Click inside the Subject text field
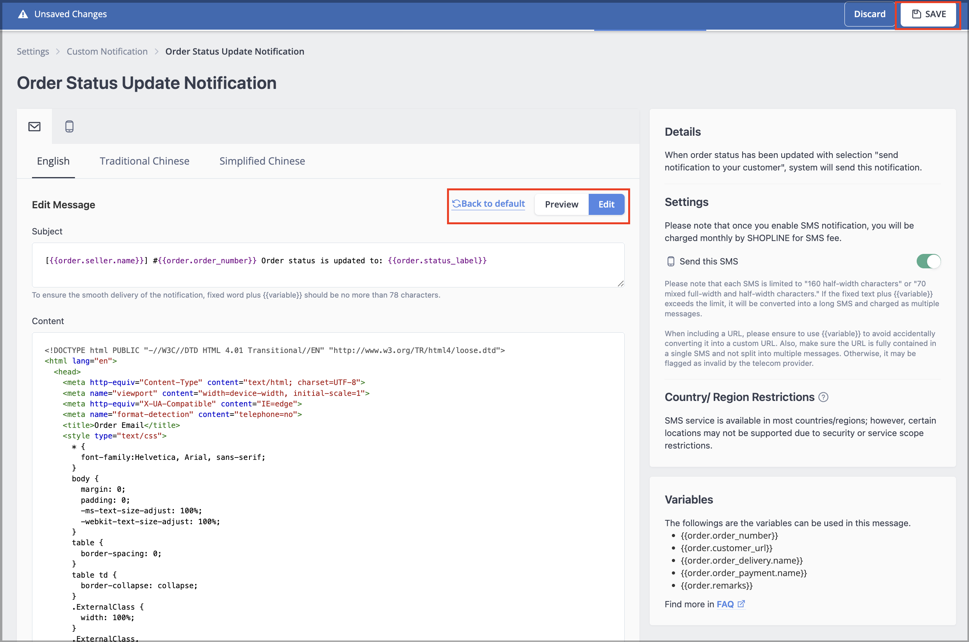The image size is (969, 642). click(328, 265)
